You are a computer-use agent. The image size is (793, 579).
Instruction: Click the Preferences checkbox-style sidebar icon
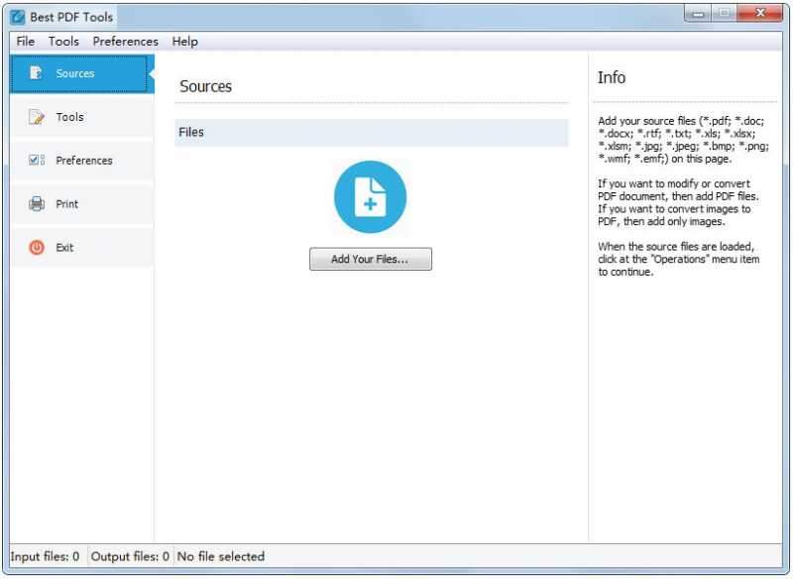pyautogui.click(x=36, y=160)
